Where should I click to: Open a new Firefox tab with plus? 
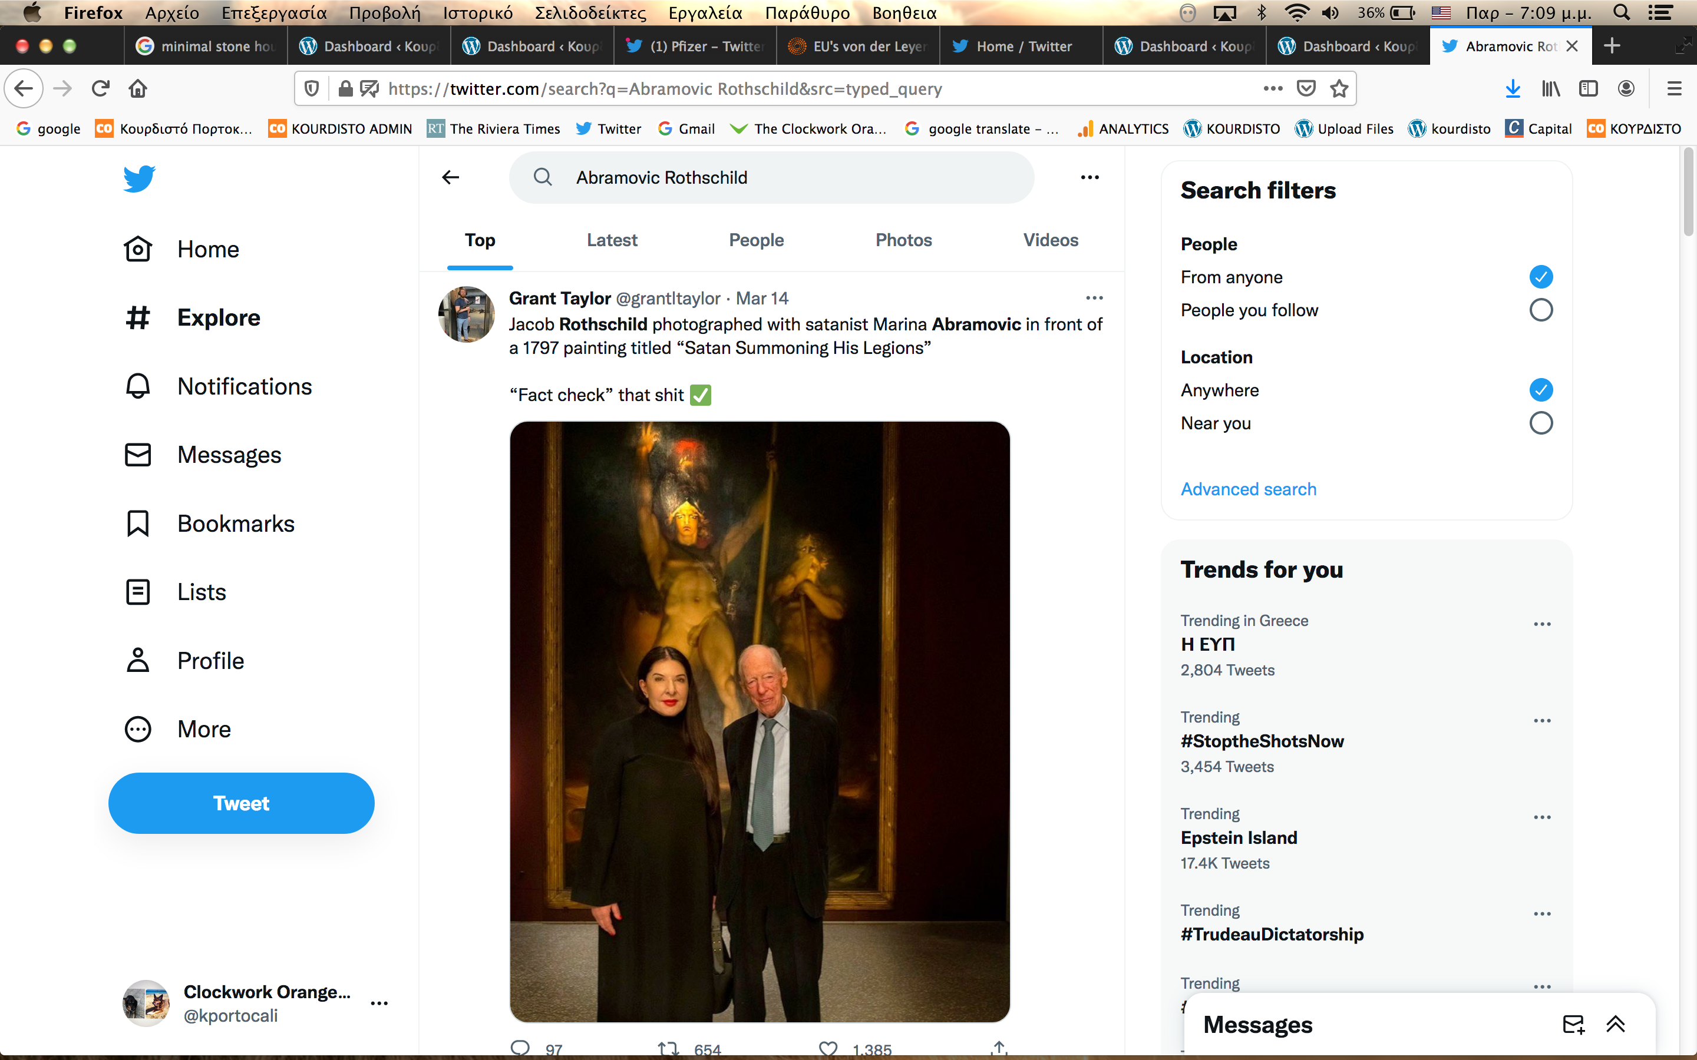click(1612, 47)
